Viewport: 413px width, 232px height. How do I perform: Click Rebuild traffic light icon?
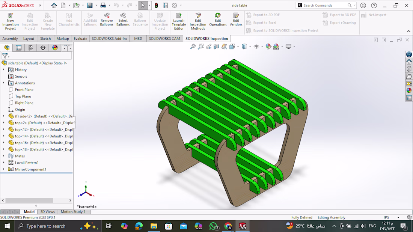(x=156, y=5)
